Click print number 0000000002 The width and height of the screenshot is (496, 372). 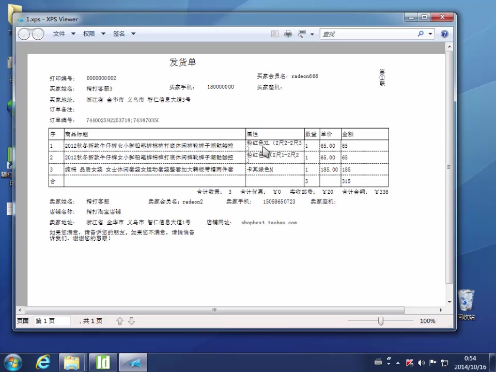pos(101,78)
